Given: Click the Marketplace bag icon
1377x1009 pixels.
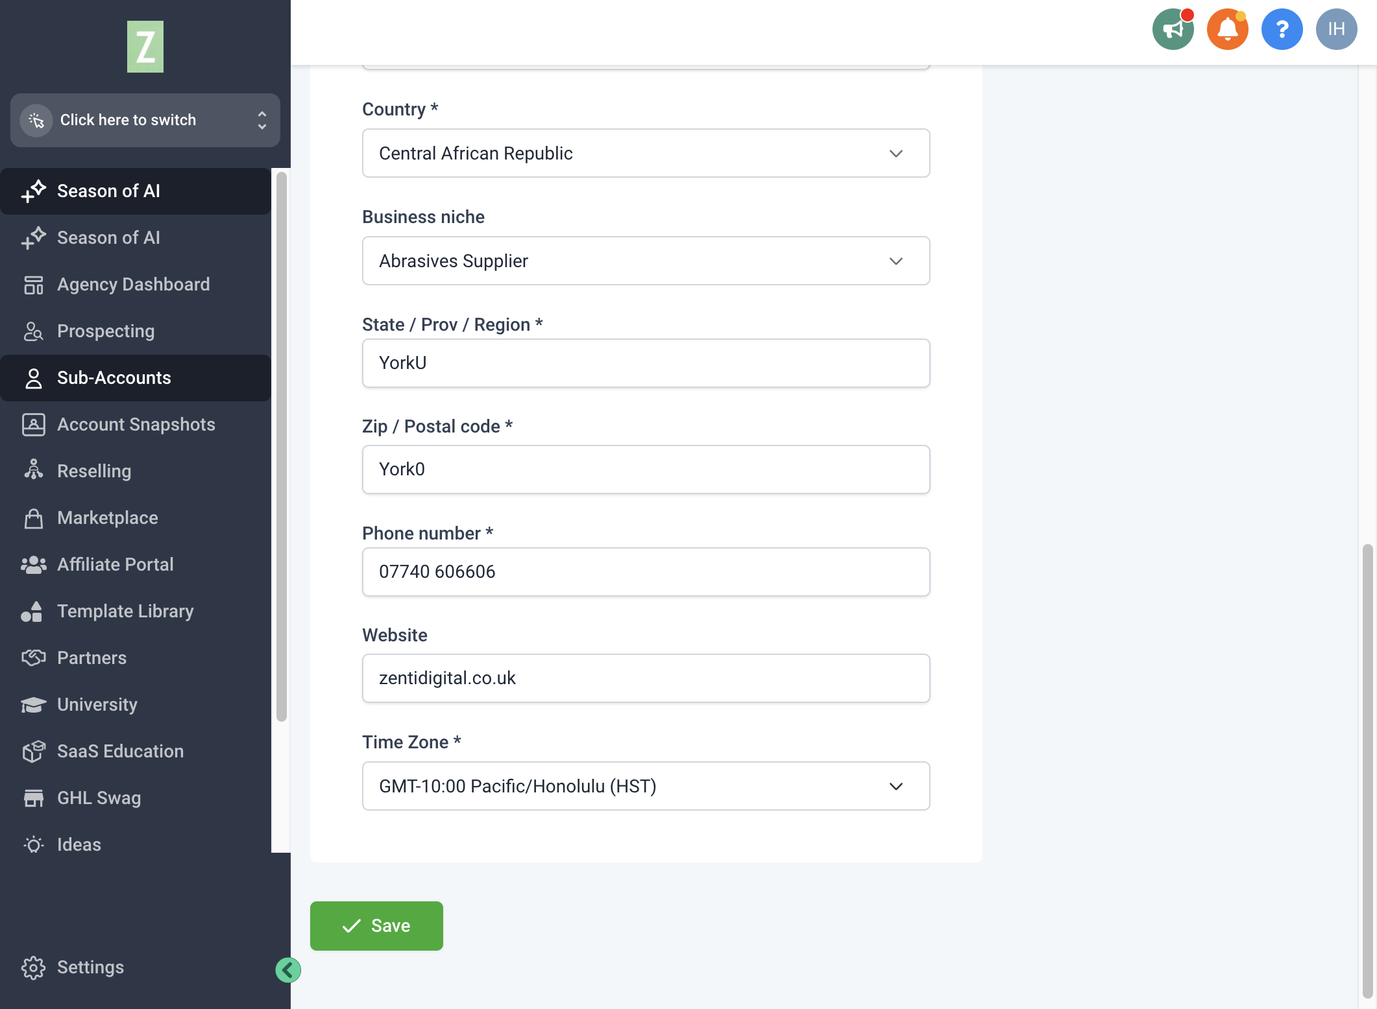Looking at the screenshot, I should [x=33, y=518].
